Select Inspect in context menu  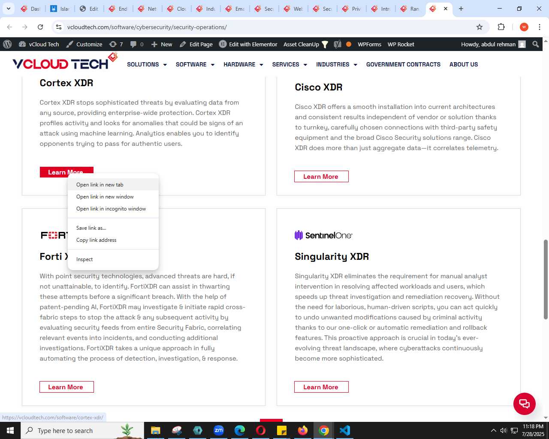tap(113, 259)
